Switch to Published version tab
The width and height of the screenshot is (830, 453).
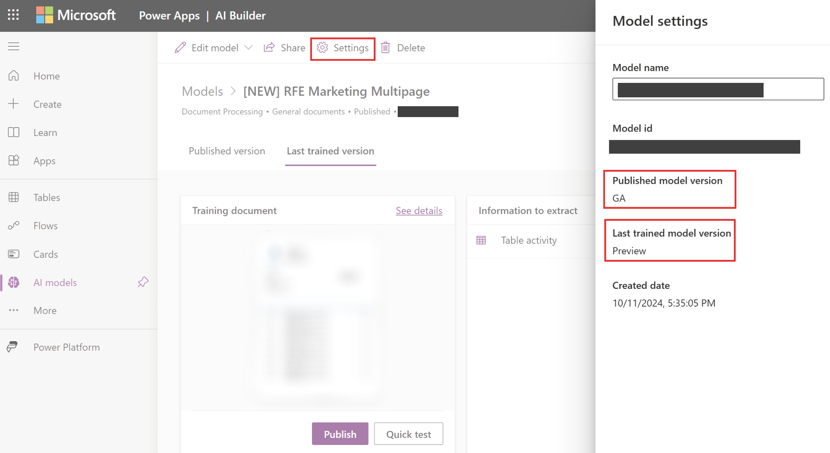pos(227,150)
